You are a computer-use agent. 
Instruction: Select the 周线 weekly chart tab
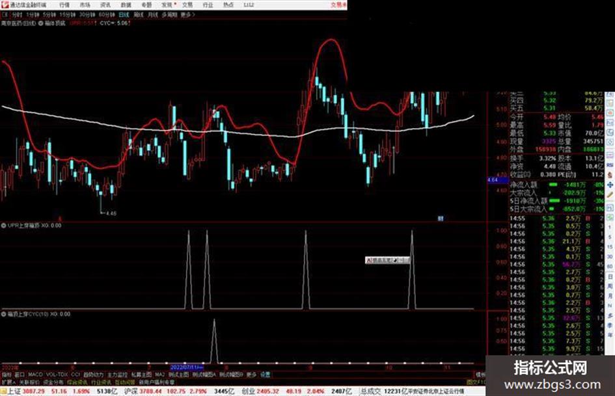(x=139, y=14)
